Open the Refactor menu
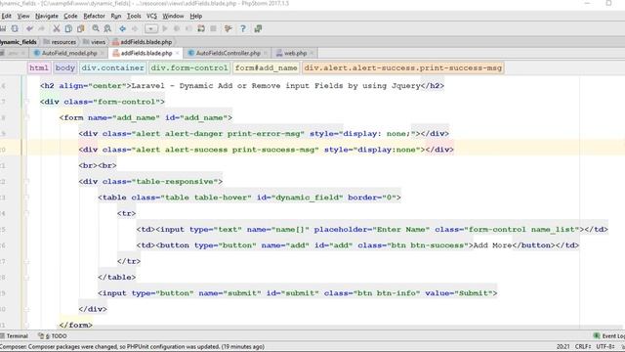The width and height of the screenshot is (625, 352). 94,16
